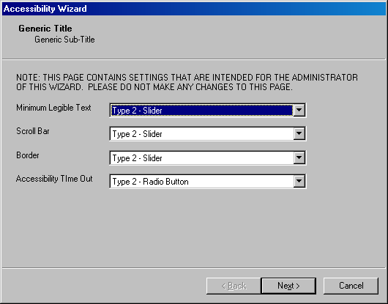The width and height of the screenshot is (388, 304).
Task: Click the Generic Title heading
Action: coord(45,29)
